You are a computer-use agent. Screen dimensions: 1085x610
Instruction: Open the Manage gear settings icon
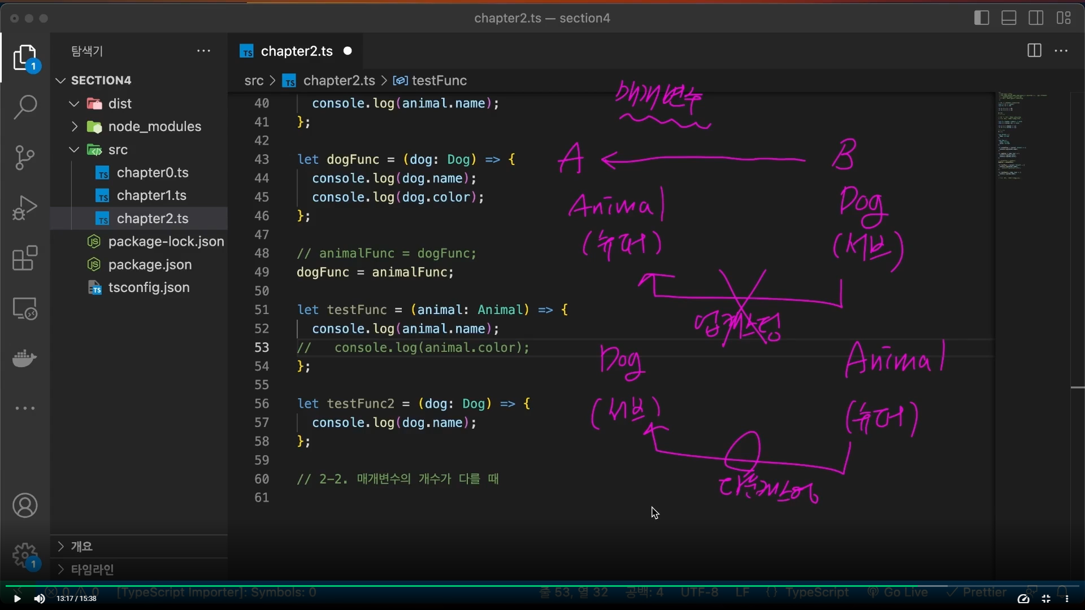point(25,556)
